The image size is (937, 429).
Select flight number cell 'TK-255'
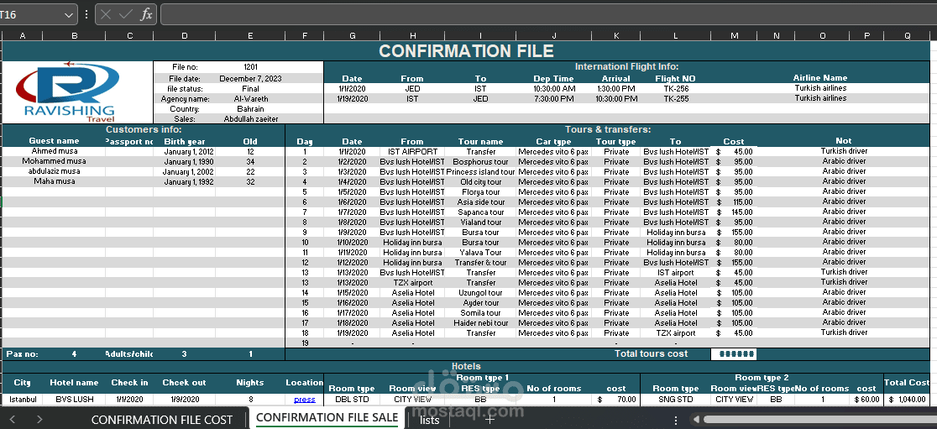(675, 98)
